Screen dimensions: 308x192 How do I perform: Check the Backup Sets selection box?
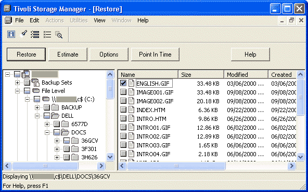(x=27, y=83)
